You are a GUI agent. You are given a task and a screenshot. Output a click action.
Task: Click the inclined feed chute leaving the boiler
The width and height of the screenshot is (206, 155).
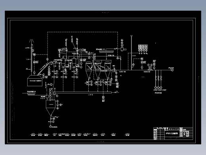pos(44,68)
